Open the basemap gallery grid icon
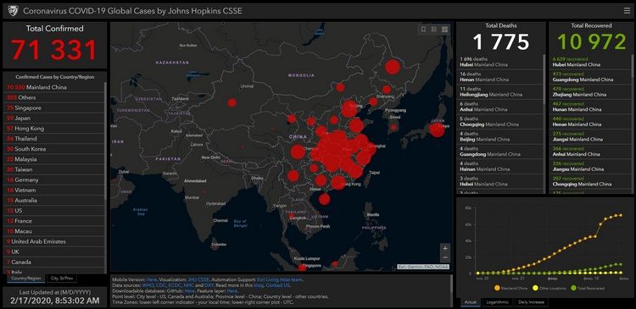The height and width of the screenshot is (309, 636). 444,29
